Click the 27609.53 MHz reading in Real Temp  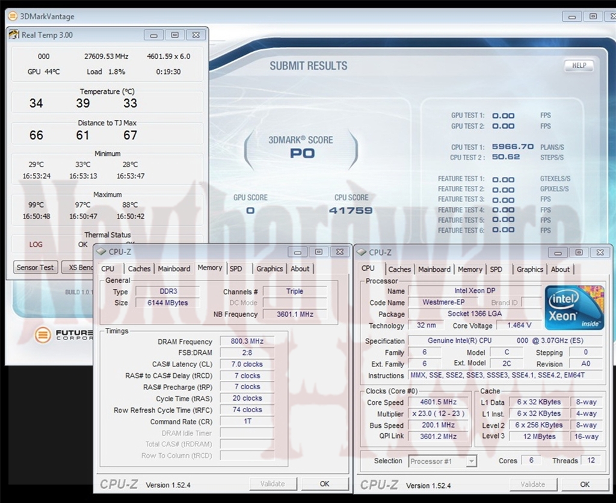click(106, 56)
